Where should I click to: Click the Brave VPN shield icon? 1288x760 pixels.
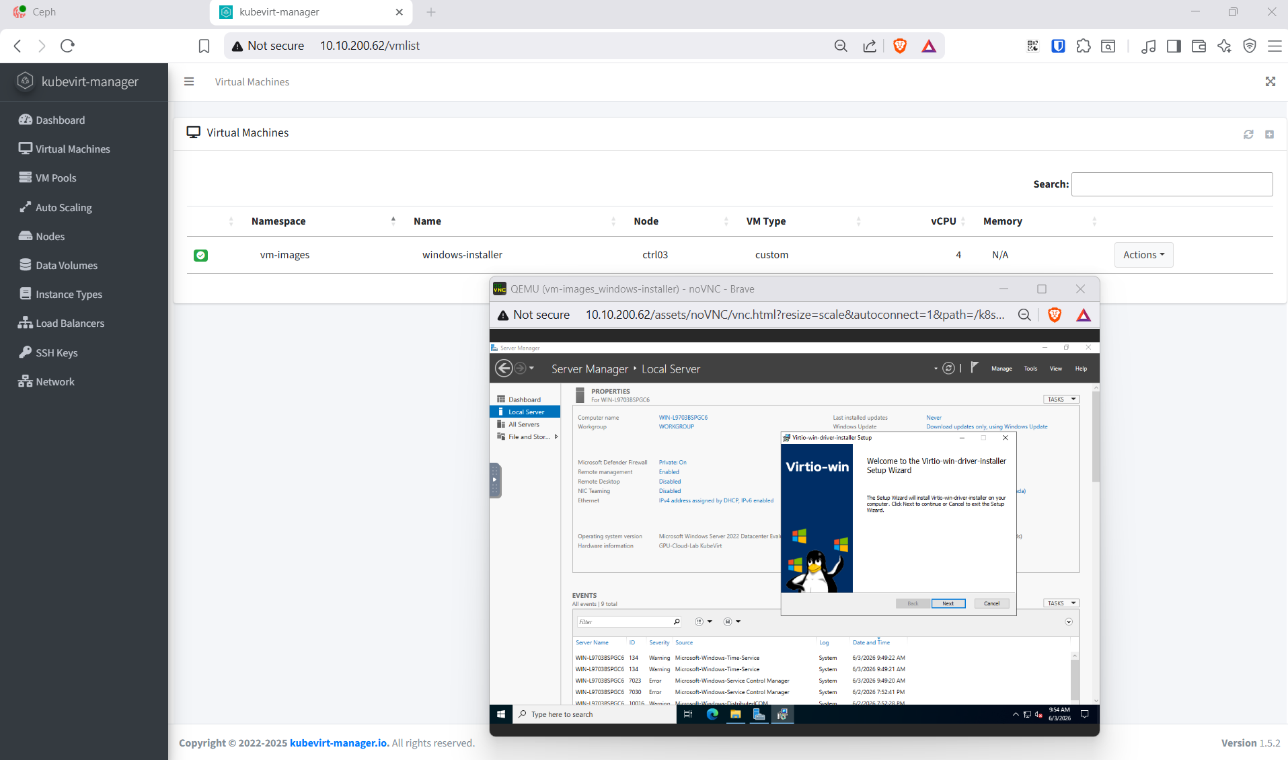(1250, 46)
